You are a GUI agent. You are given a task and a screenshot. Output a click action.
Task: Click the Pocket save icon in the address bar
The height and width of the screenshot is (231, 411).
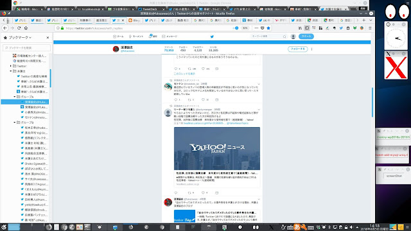263,28
